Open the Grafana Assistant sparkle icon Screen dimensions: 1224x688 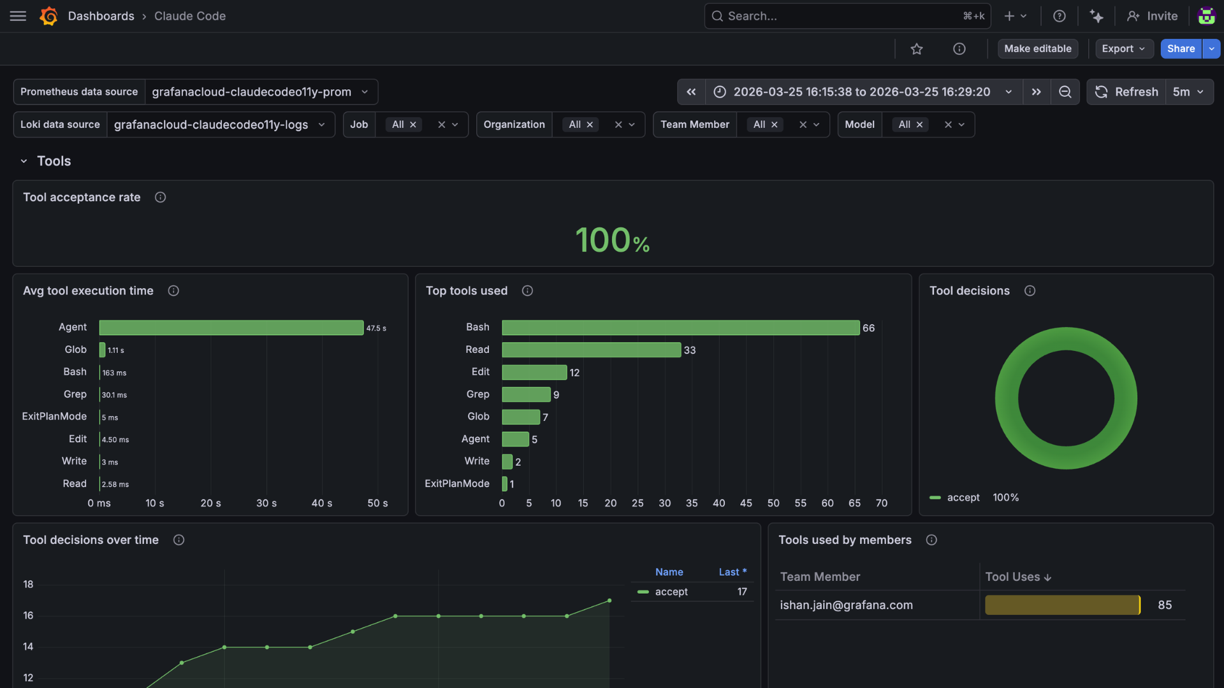click(1096, 16)
